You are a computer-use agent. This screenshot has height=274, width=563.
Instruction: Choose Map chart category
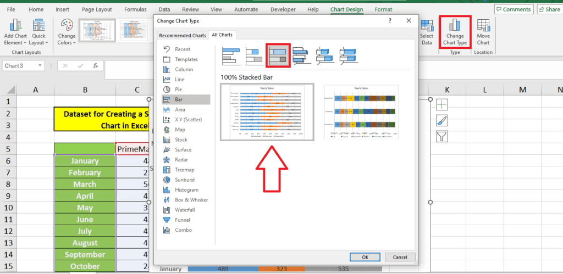click(x=186, y=130)
